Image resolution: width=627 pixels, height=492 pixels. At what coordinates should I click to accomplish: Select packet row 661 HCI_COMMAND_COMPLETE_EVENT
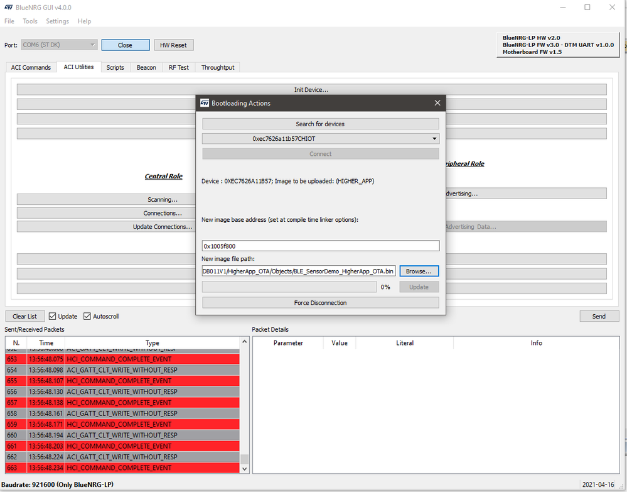122,446
